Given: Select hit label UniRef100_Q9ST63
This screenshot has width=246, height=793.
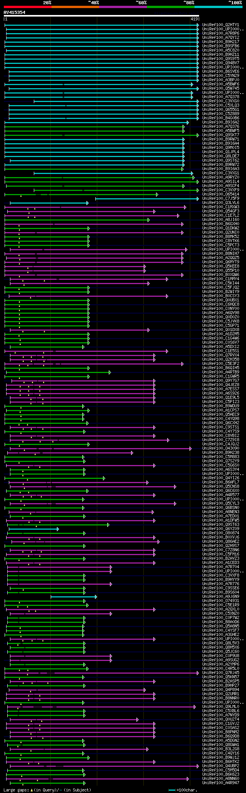Looking at the screenshot, I should [221, 524].
